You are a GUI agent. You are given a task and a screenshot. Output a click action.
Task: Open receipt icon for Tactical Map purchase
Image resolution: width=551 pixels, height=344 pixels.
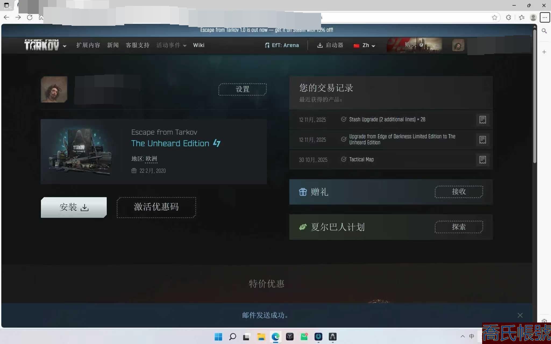(x=482, y=160)
